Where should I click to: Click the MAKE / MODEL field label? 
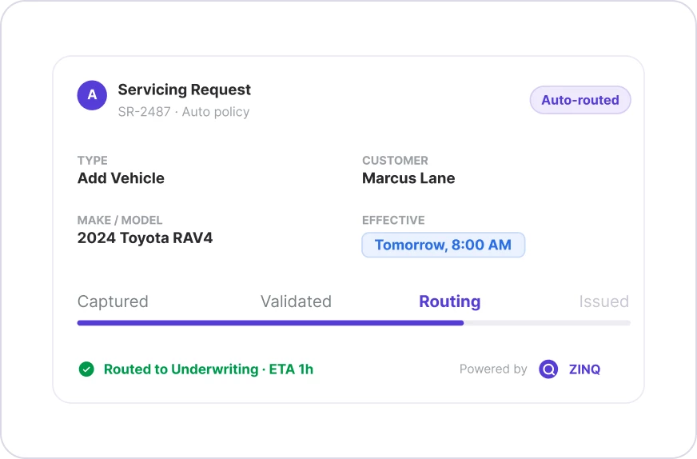[120, 220]
